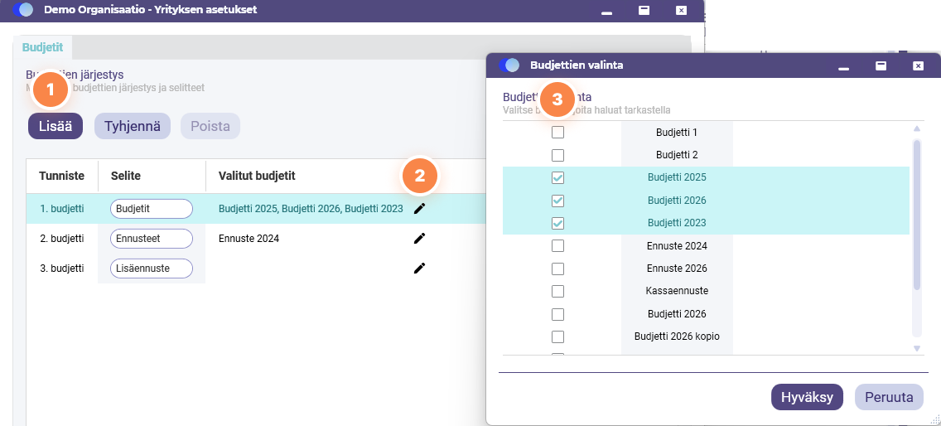Uncheck the Budjetti 2023 checkbox
The image size is (941, 426).
coord(557,223)
